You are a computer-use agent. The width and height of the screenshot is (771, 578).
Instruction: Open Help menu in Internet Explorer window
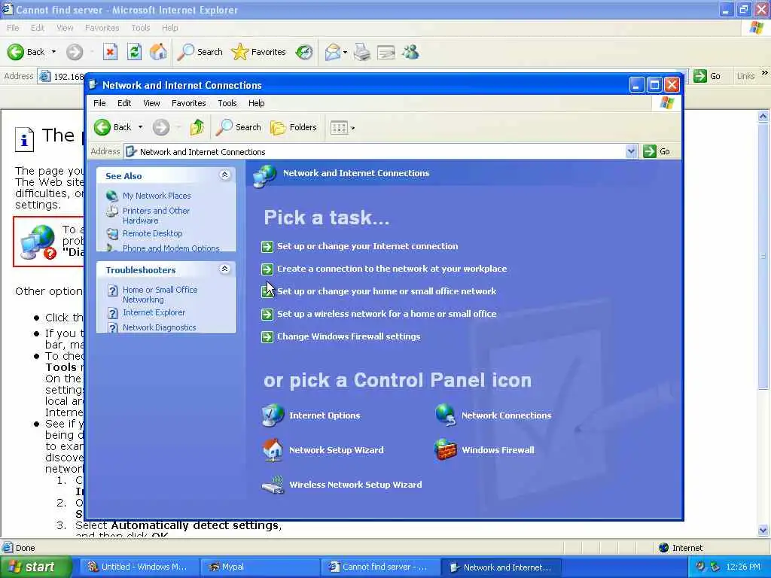[169, 28]
